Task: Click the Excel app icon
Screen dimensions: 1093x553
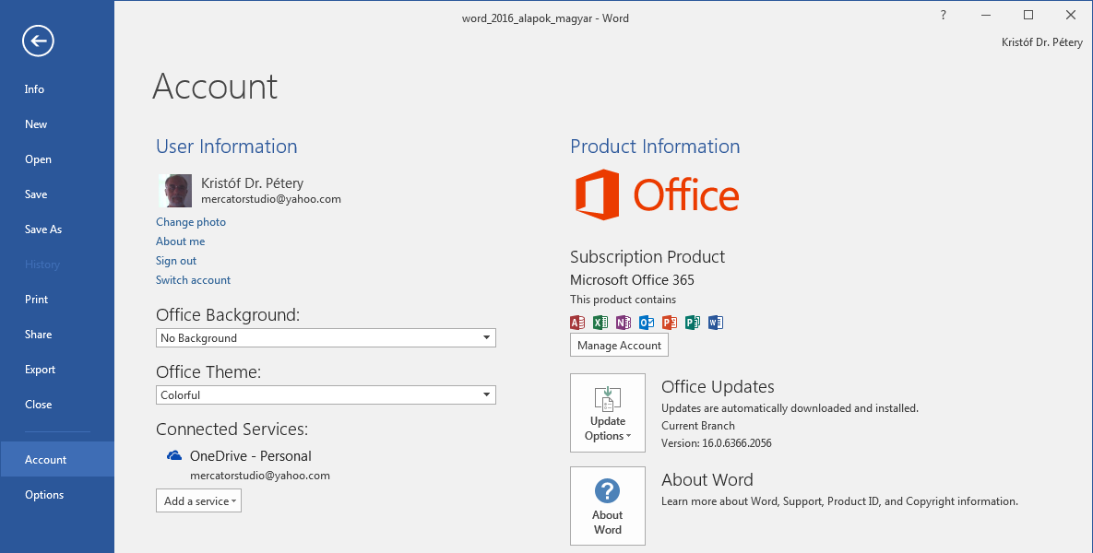Action: tap(600, 323)
